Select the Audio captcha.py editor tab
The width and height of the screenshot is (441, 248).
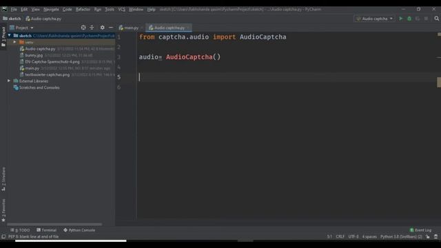coord(169,28)
